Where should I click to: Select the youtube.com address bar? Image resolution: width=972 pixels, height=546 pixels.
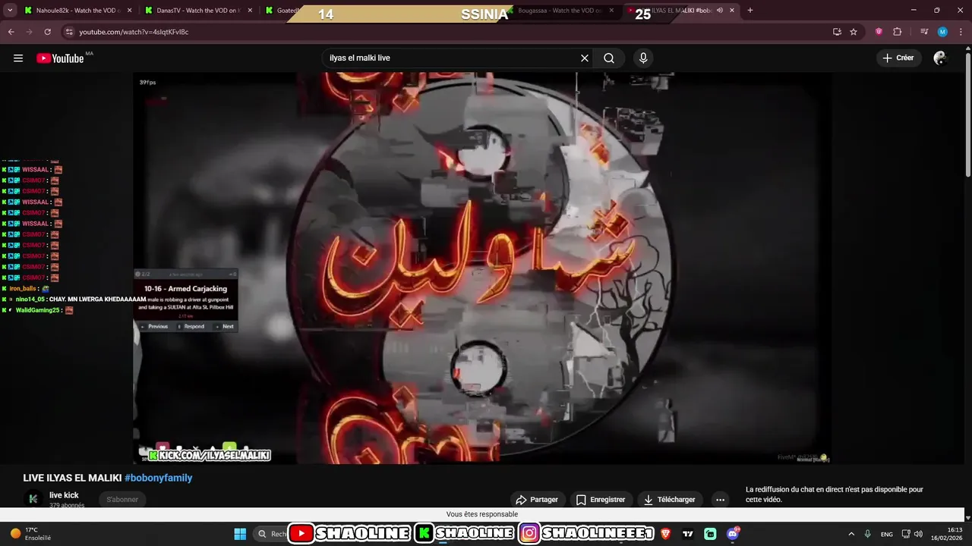click(448, 32)
